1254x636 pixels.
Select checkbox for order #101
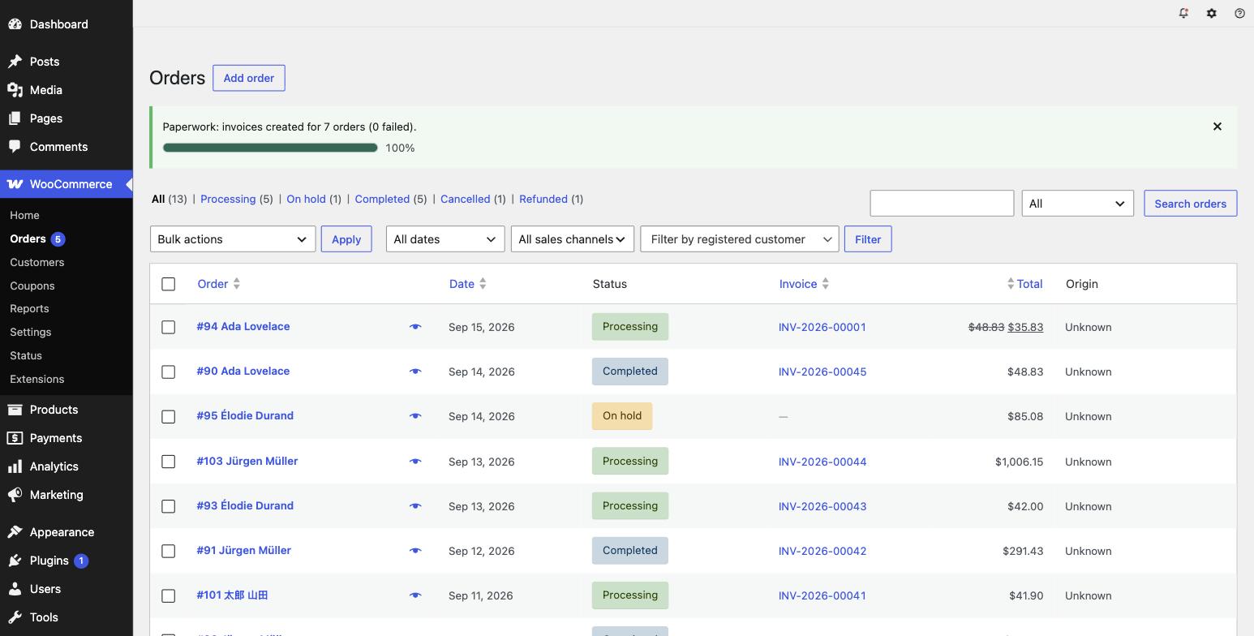tap(169, 595)
